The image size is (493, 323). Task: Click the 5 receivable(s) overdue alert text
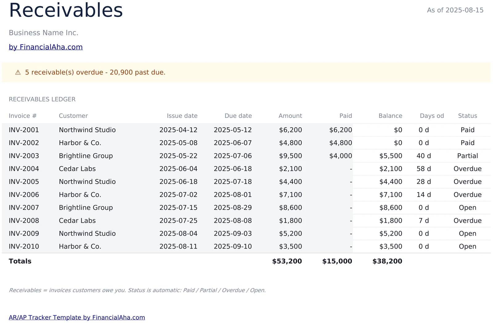click(95, 73)
